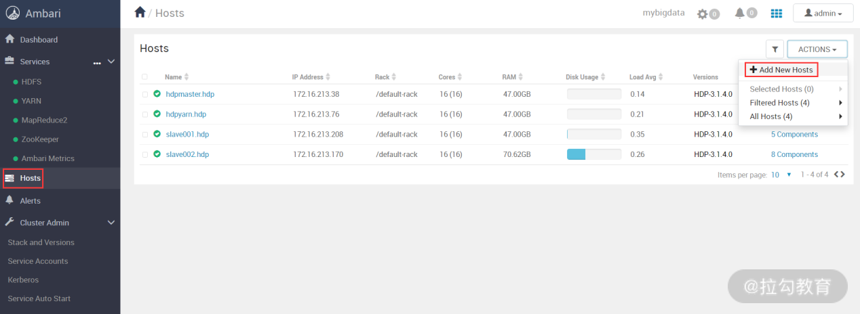The width and height of the screenshot is (860, 314).
Task: Click the mybigdata cluster name
Action: coord(663,13)
